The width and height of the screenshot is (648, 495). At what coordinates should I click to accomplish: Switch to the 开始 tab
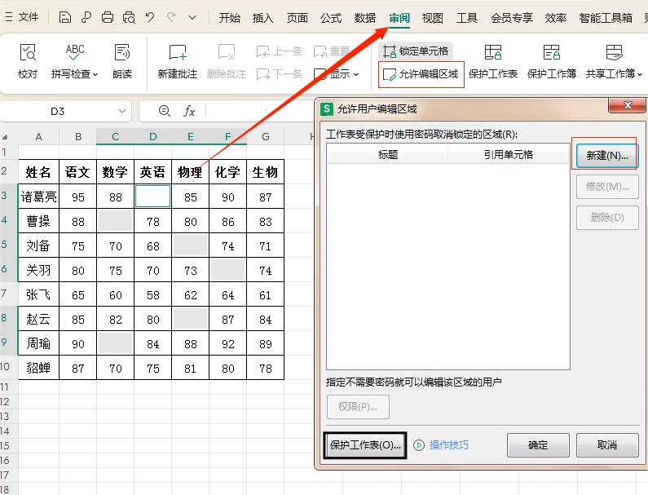tap(229, 18)
